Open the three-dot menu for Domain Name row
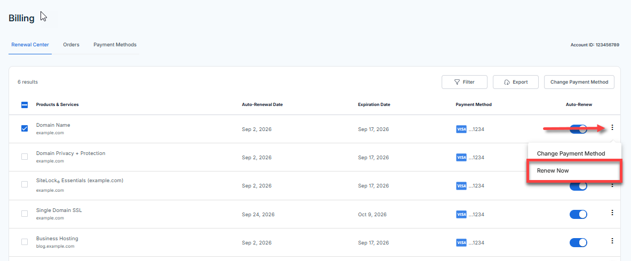631x261 pixels. coord(612,127)
